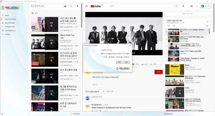Toggle playlist shuffle icon

pyautogui.click(x=174, y=26)
